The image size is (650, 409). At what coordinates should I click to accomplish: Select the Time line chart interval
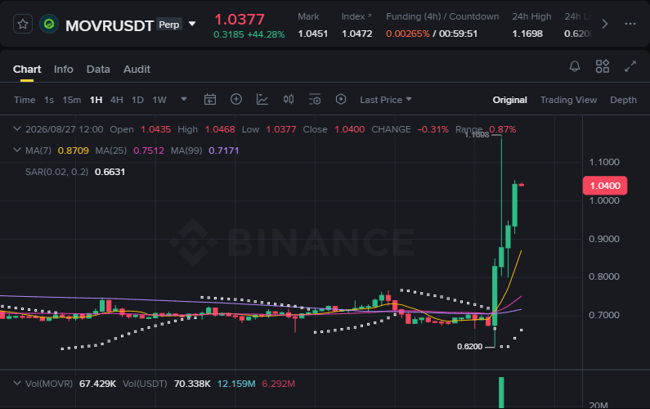tap(25, 100)
